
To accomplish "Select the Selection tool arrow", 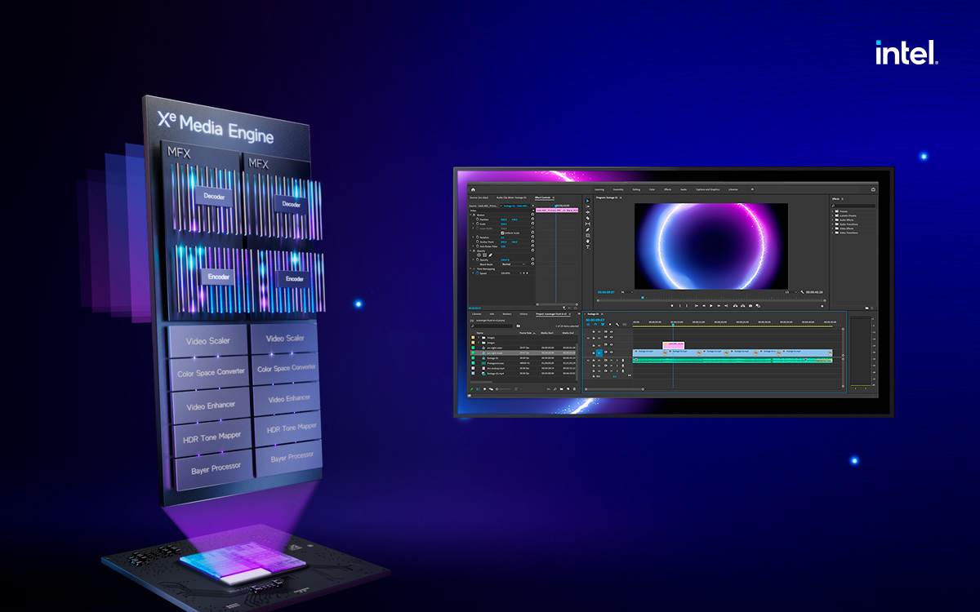I will click(x=588, y=201).
